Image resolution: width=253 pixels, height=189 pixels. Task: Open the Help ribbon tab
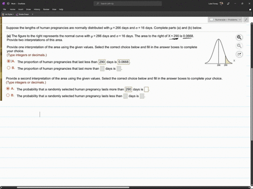(61, 9)
